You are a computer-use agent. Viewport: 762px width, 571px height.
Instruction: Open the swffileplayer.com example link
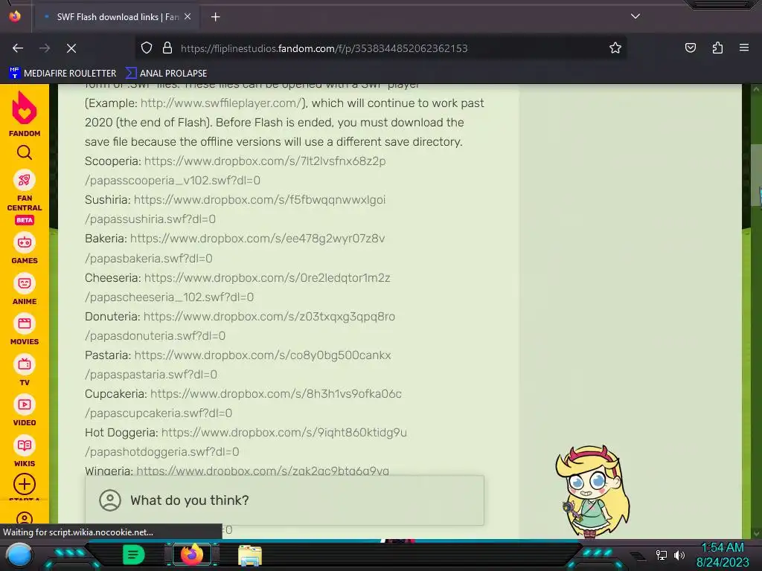coord(222,103)
